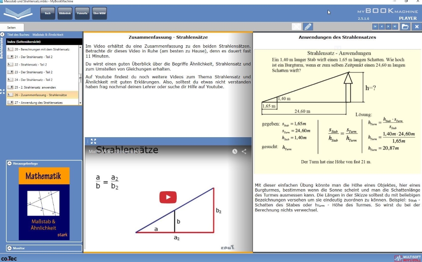This screenshot has height=262, width=422.
Task: Click the Mathematik book cover thumbnail
Action: (x=44, y=204)
